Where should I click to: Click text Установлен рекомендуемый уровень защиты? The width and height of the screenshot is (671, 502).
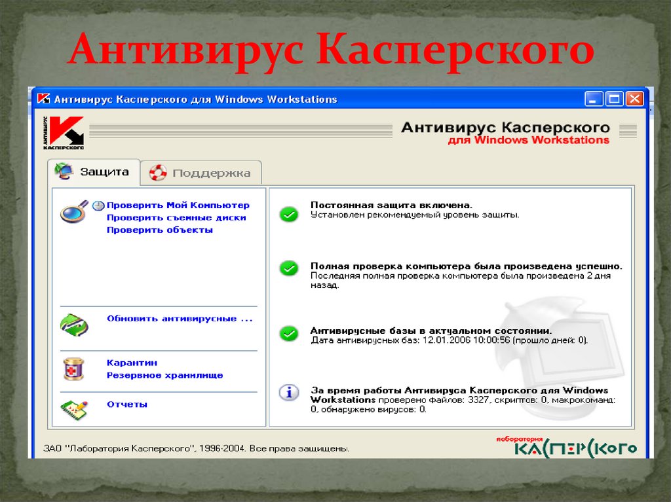coord(415,215)
